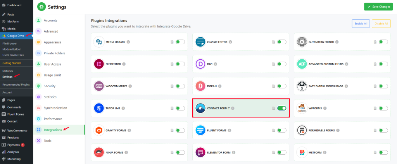Toggle Gutenberg Editor integration switch
Screen dimensions: 397x164
coord(383,42)
